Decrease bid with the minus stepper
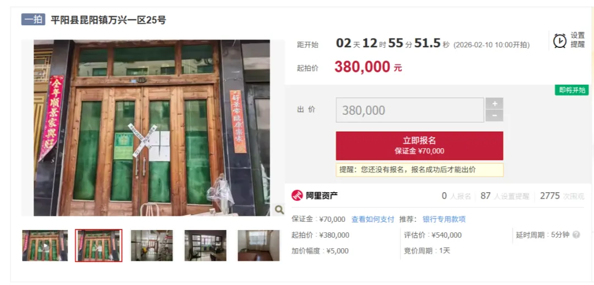 pyautogui.click(x=494, y=116)
